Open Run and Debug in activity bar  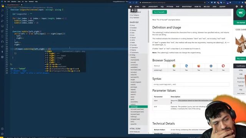coord(2,21)
